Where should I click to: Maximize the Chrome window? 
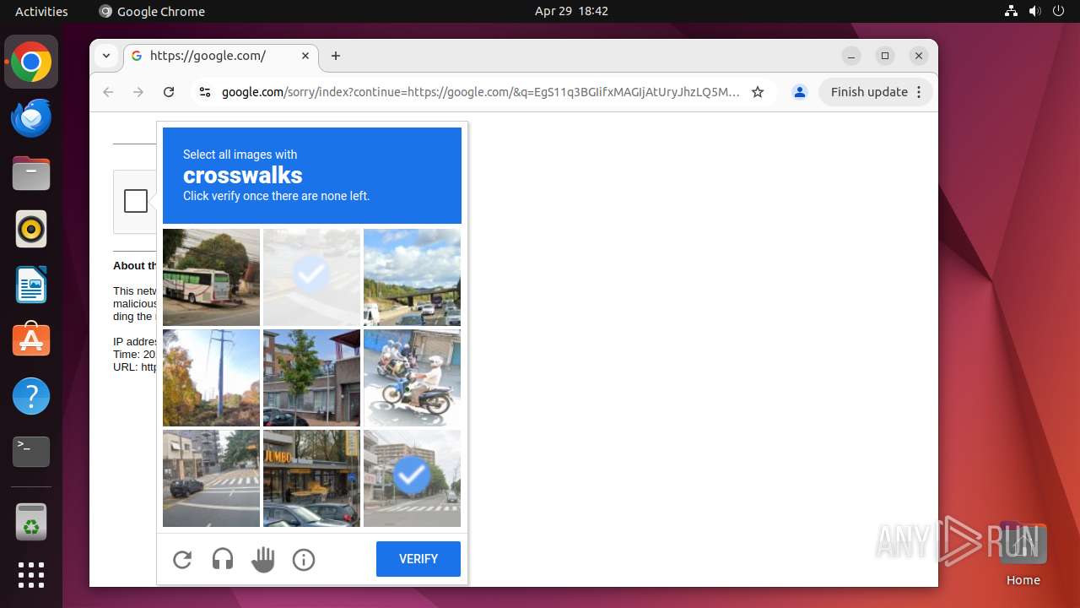885,56
